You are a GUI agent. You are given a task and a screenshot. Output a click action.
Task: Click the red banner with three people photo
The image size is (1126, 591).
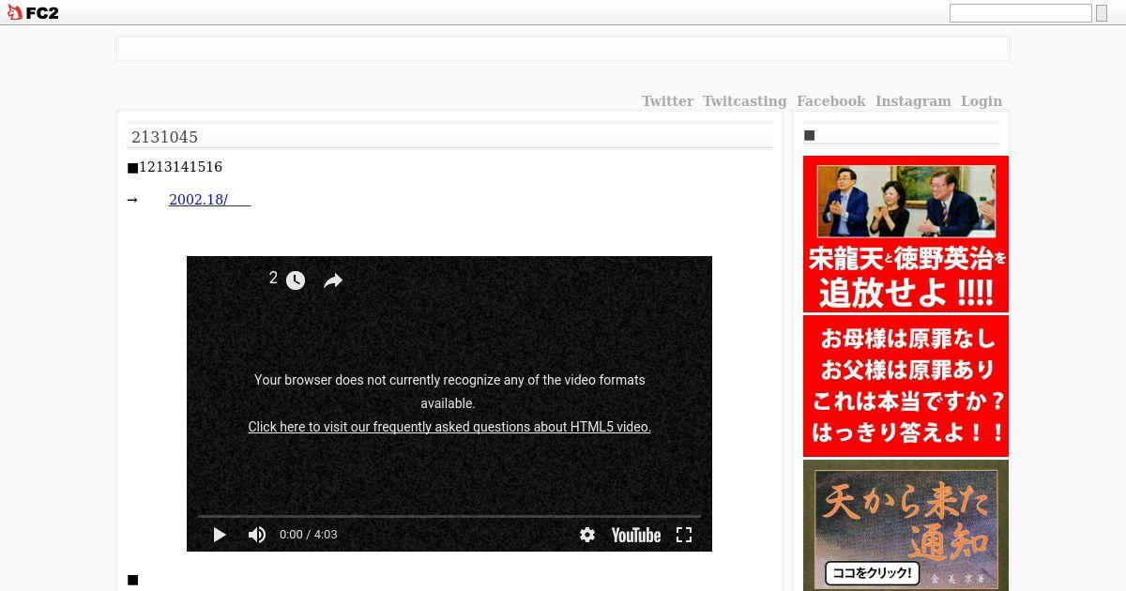point(905,234)
